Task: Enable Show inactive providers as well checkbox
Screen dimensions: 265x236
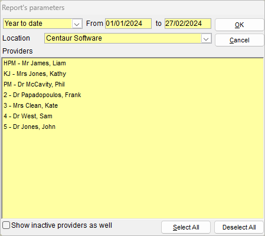Action: pos(6,225)
